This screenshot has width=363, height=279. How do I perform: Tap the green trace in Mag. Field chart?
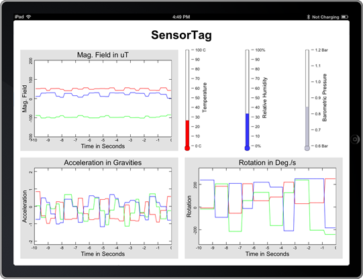tap(103, 117)
